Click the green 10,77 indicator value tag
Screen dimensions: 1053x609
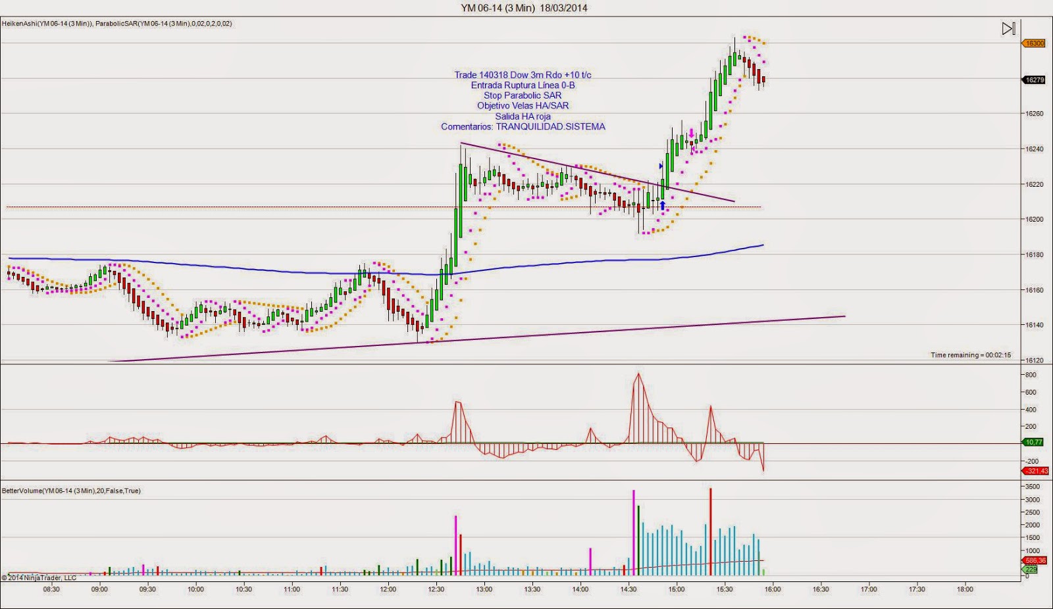coord(1033,443)
